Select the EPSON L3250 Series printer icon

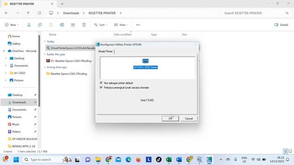pyautogui.click(x=146, y=64)
